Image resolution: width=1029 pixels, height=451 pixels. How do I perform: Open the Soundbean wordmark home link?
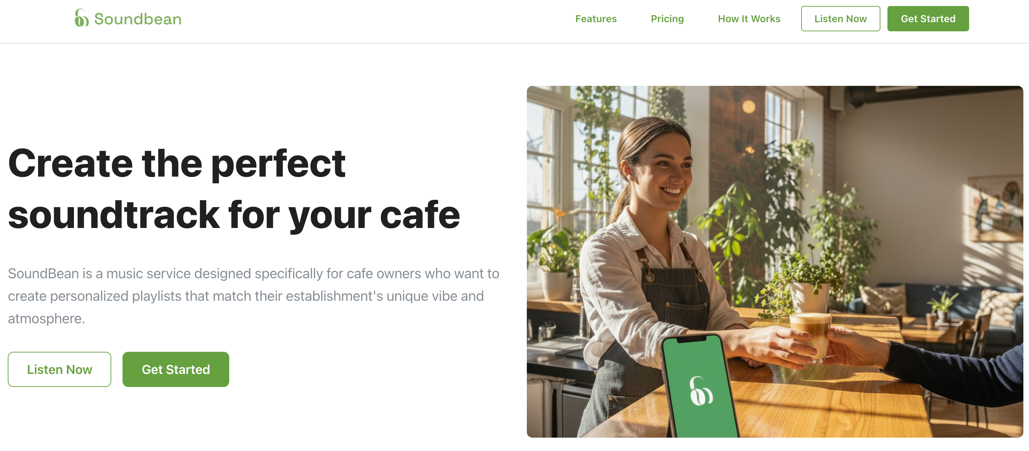pyautogui.click(x=137, y=19)
